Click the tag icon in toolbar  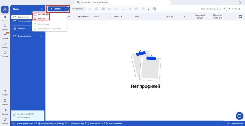click(x=155, y=9)
